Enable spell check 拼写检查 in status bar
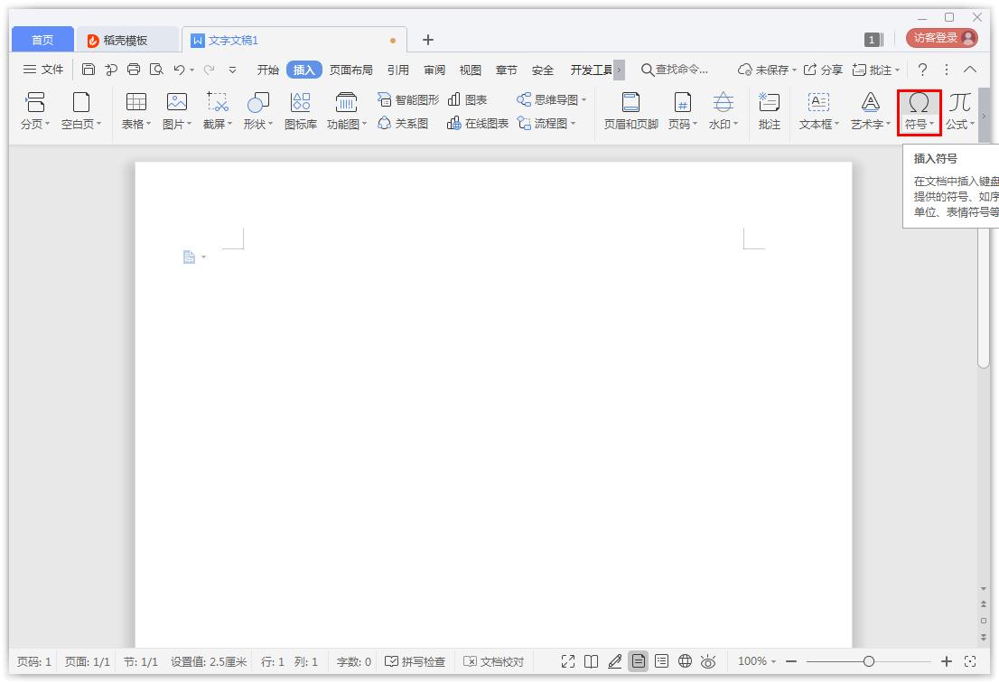This screenshot has width=999, height=683. 416,660
